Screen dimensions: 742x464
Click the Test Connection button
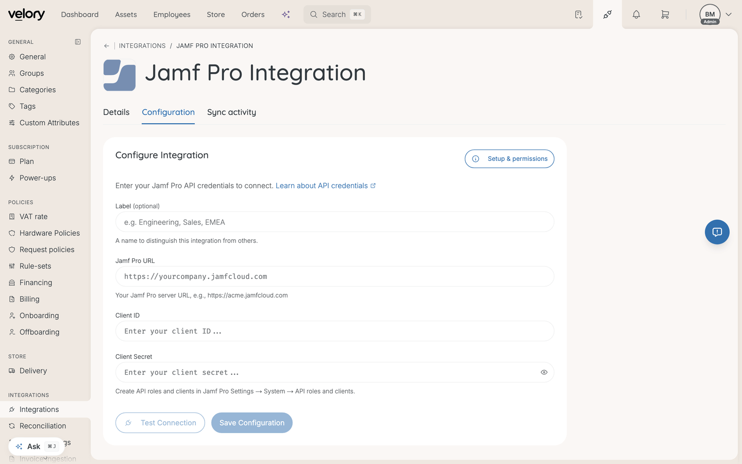[x=160, y=423]
